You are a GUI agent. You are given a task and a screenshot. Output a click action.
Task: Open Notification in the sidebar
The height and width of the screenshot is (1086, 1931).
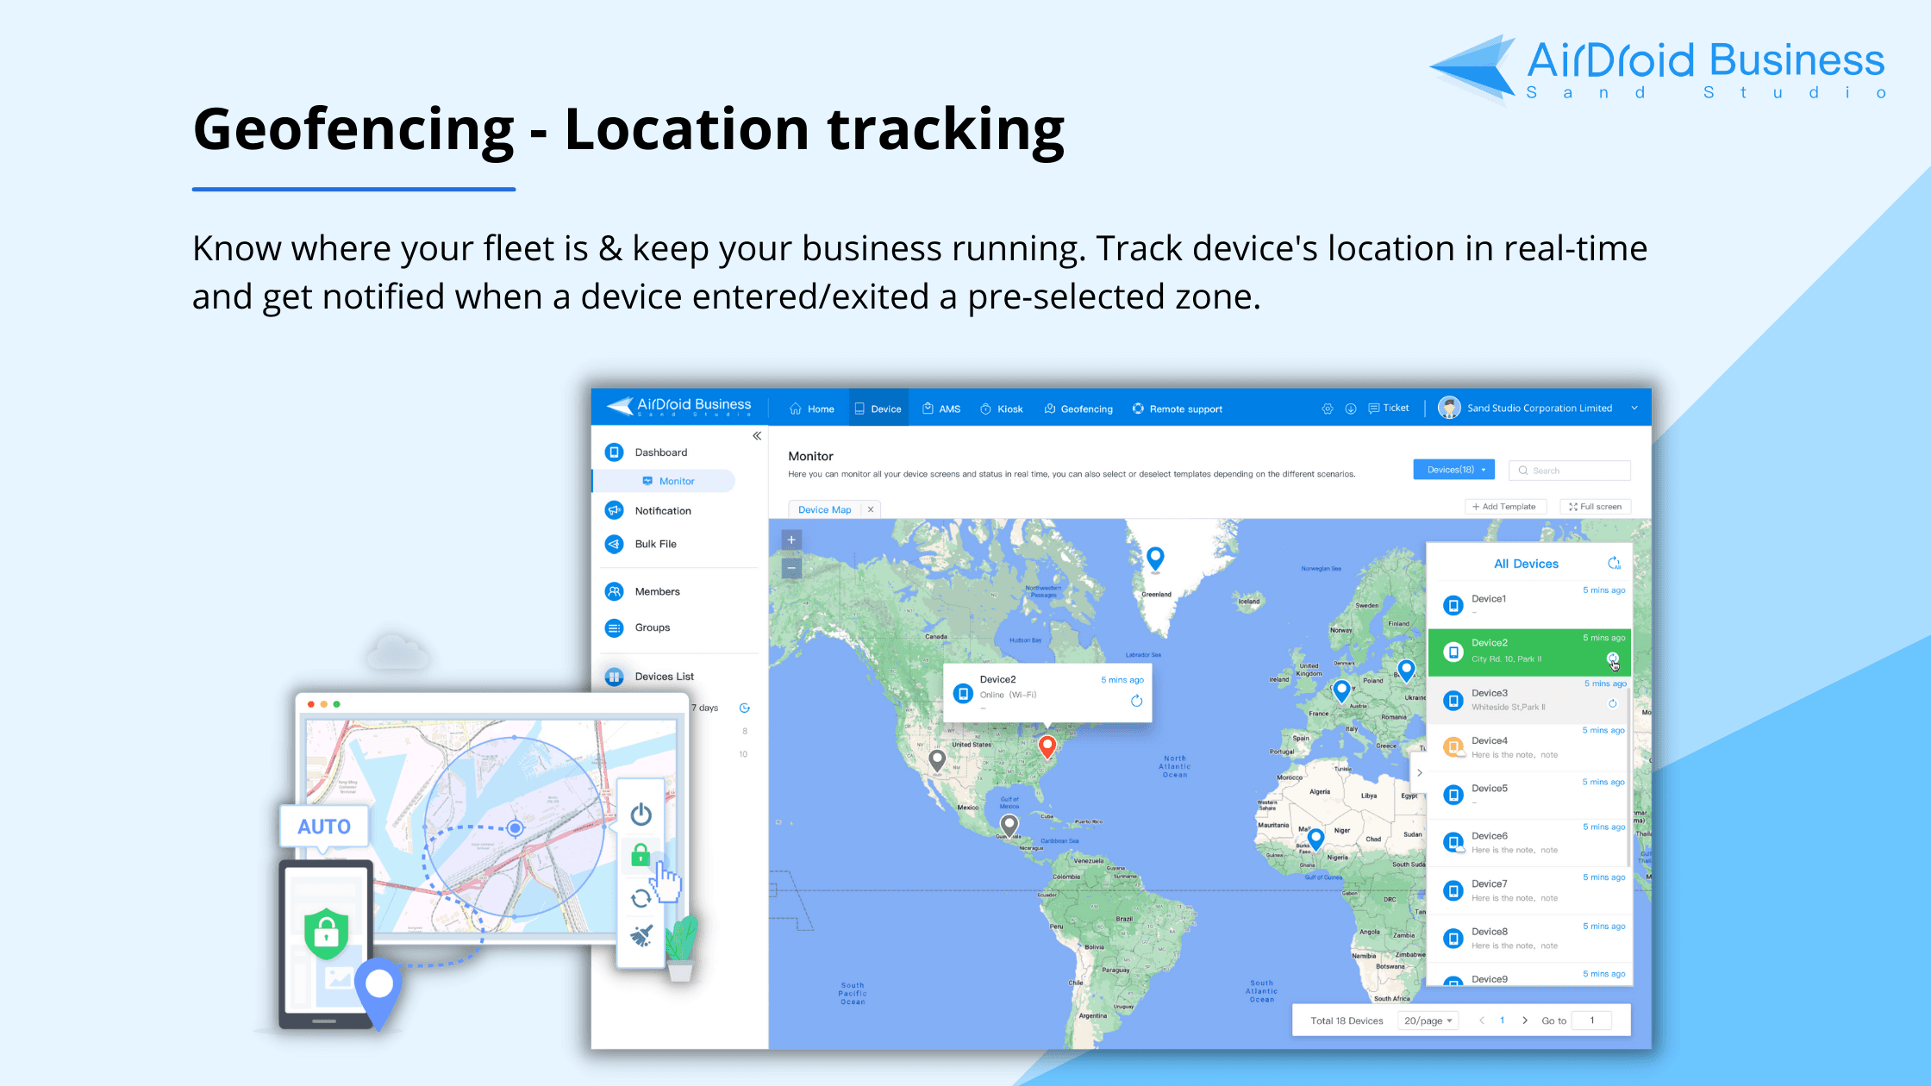pyautogui.click(x=662, y=511)
